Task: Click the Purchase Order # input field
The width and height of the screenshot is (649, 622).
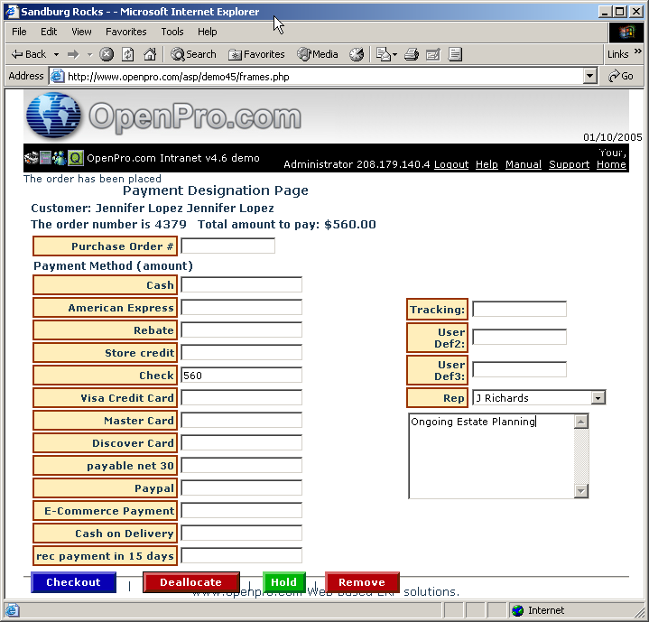Action: [227, 246]
